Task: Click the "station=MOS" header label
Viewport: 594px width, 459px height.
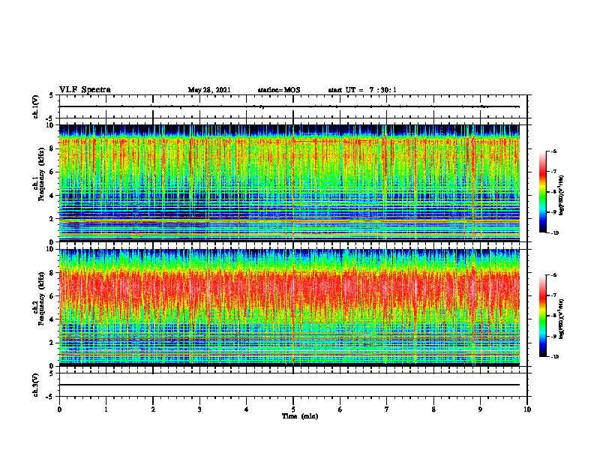Action: [x=279, y=90]
